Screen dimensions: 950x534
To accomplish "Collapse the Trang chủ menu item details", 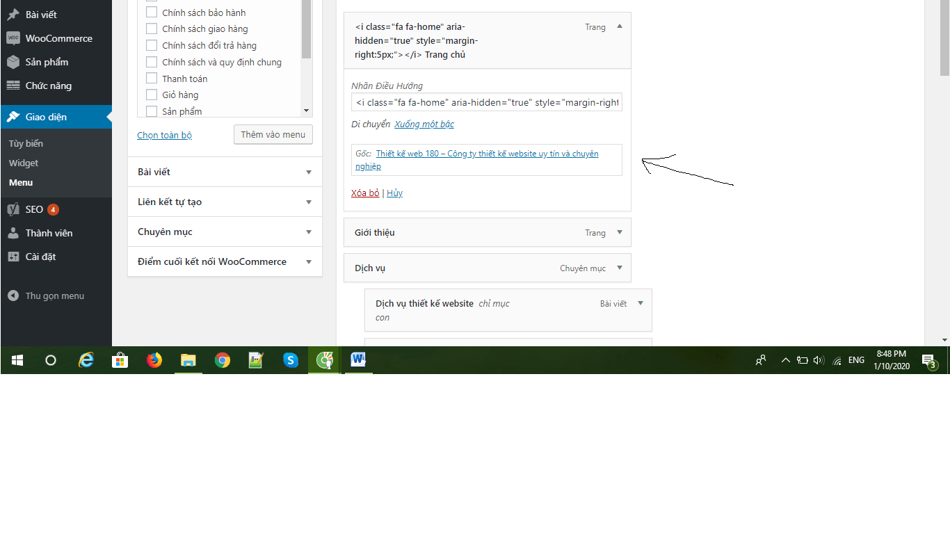I will [x=618, y=26].
